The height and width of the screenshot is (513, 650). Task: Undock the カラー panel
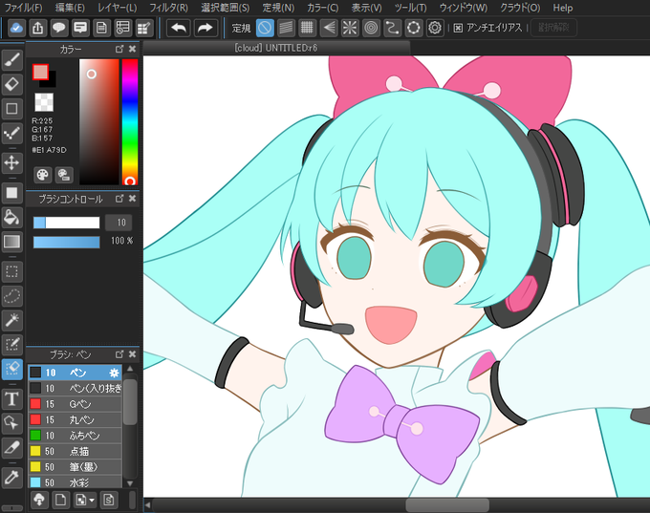[x=119, y=49]
